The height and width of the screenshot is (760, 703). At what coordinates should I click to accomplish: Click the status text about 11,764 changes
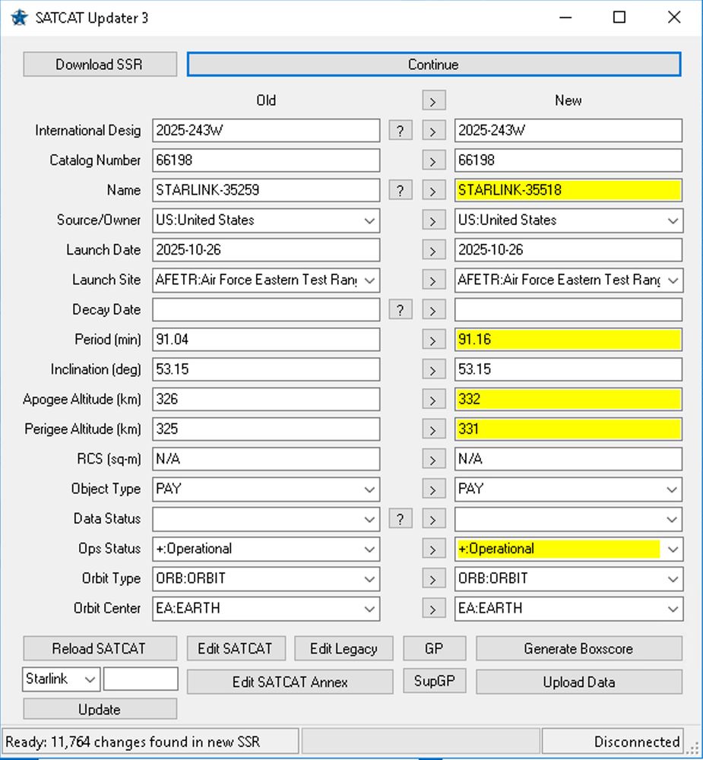pos(133,742)
